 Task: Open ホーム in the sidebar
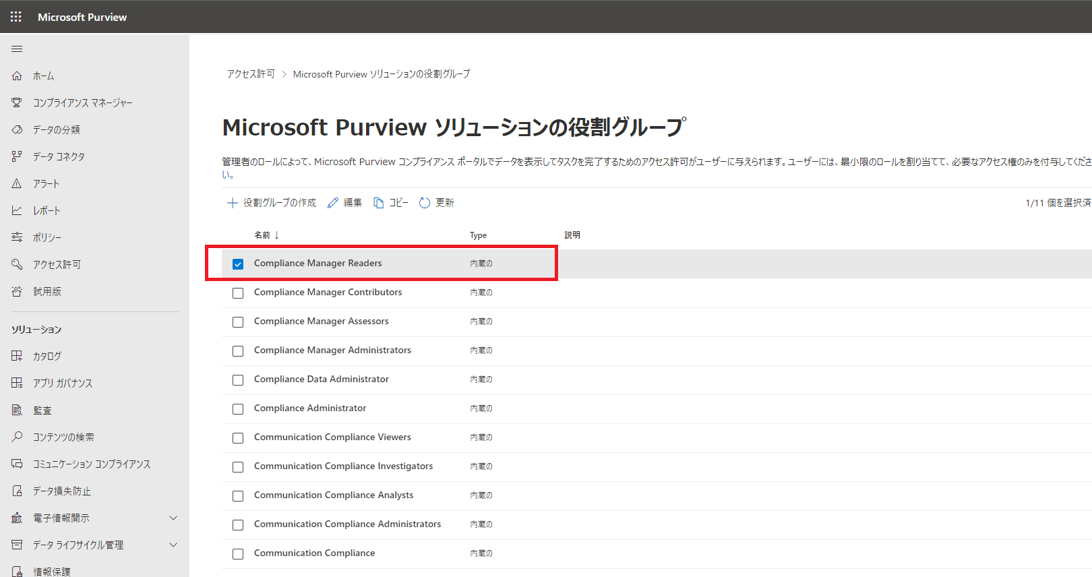click(44, 76)
